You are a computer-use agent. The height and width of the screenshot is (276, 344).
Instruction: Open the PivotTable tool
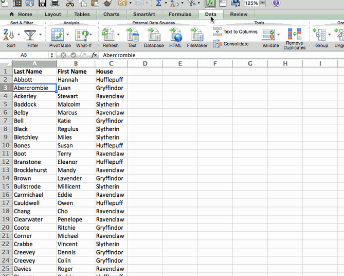(58, 35)
